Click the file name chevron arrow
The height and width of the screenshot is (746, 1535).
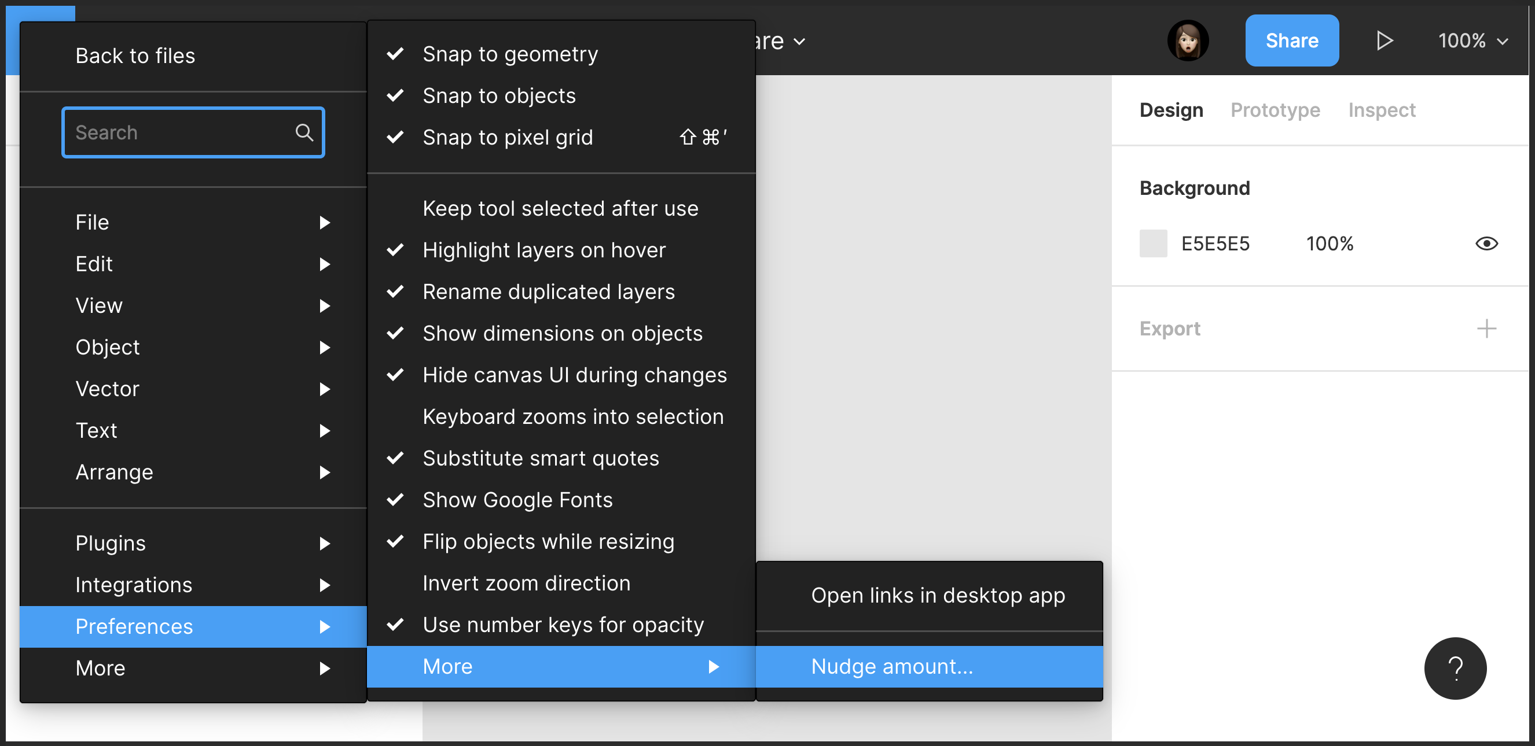[x=800, y=42]
